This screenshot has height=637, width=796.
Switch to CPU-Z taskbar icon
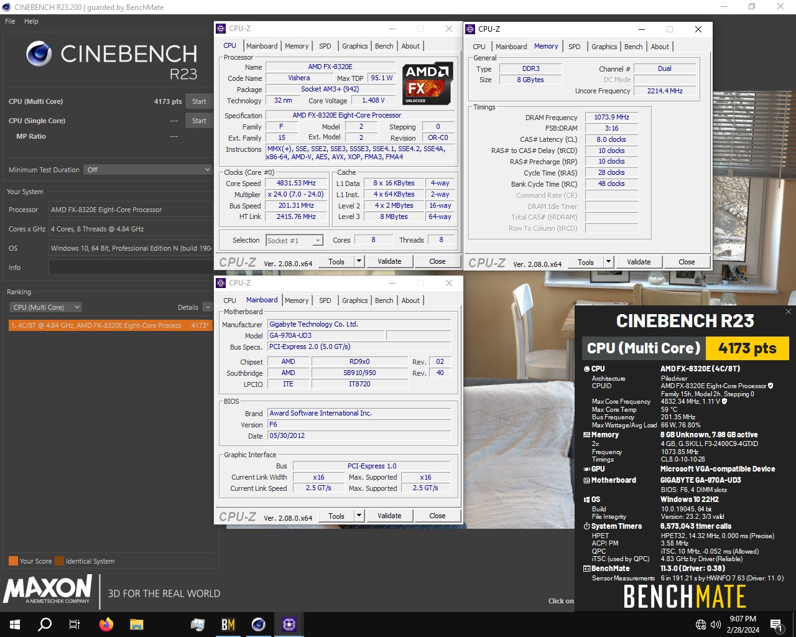pyautogui.click(x=289, y=624)
